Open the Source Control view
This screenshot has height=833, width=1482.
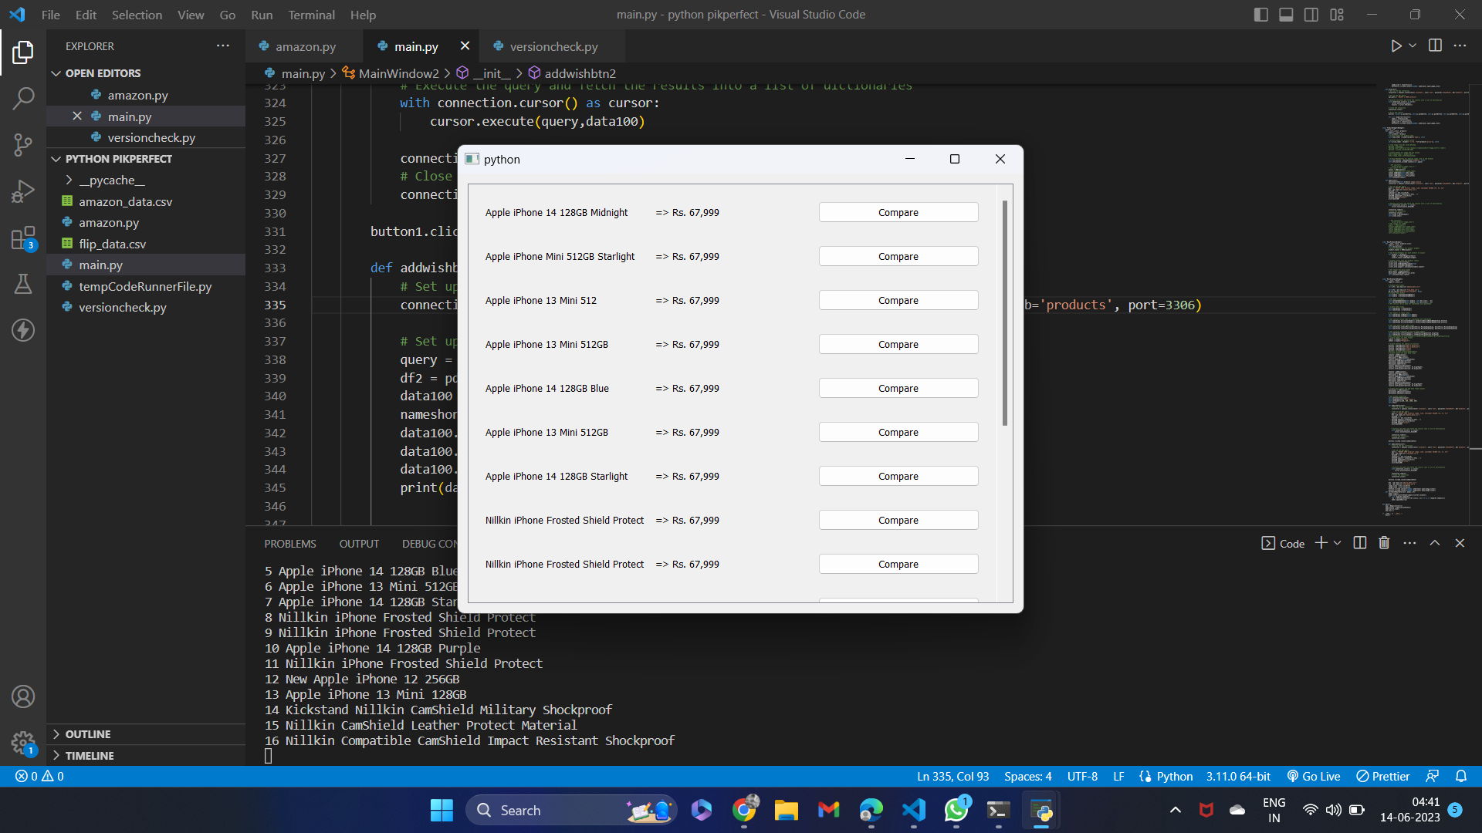pos(23,145)
